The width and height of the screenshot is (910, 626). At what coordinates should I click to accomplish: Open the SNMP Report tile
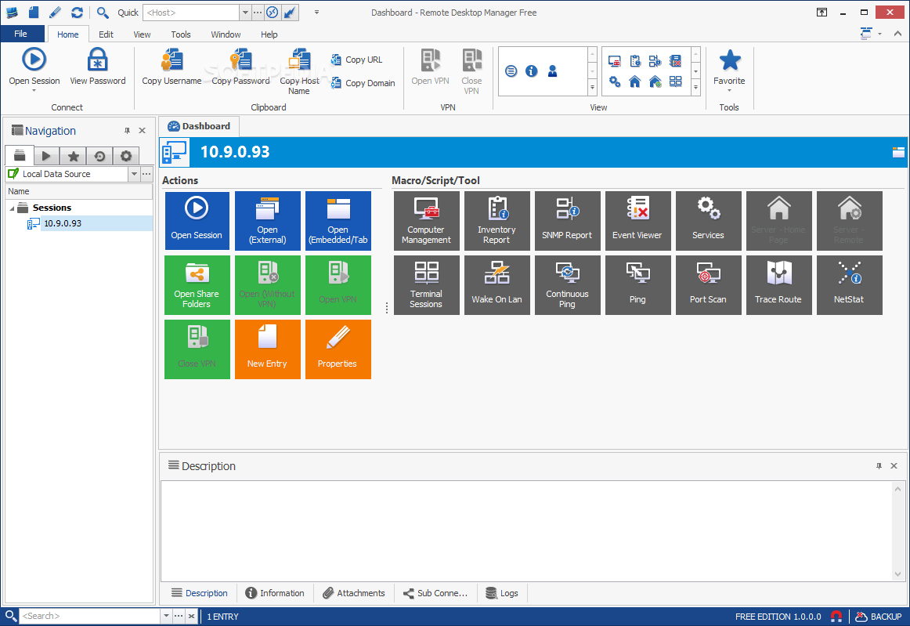[x=568, y=221]
